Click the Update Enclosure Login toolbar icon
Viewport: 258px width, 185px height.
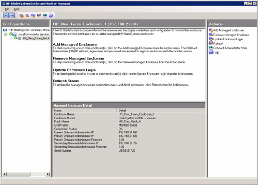click(33, 15)
